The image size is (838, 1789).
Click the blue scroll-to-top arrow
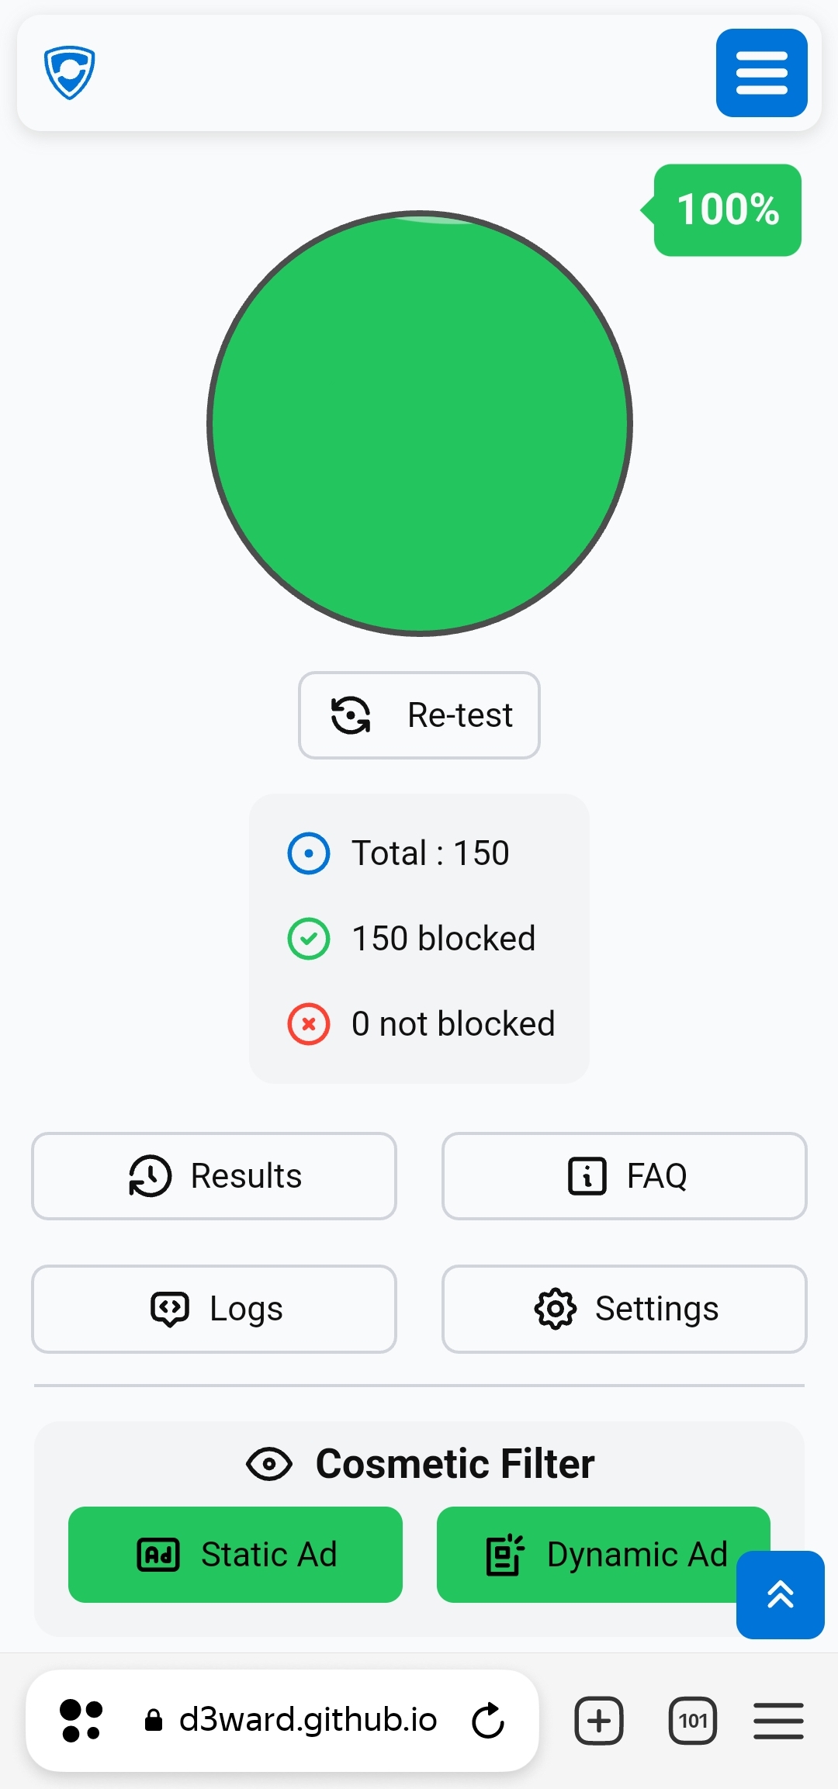point(781,1595)
